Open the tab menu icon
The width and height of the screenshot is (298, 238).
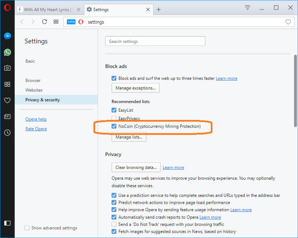pyautogui.click(x=248, y=8)
